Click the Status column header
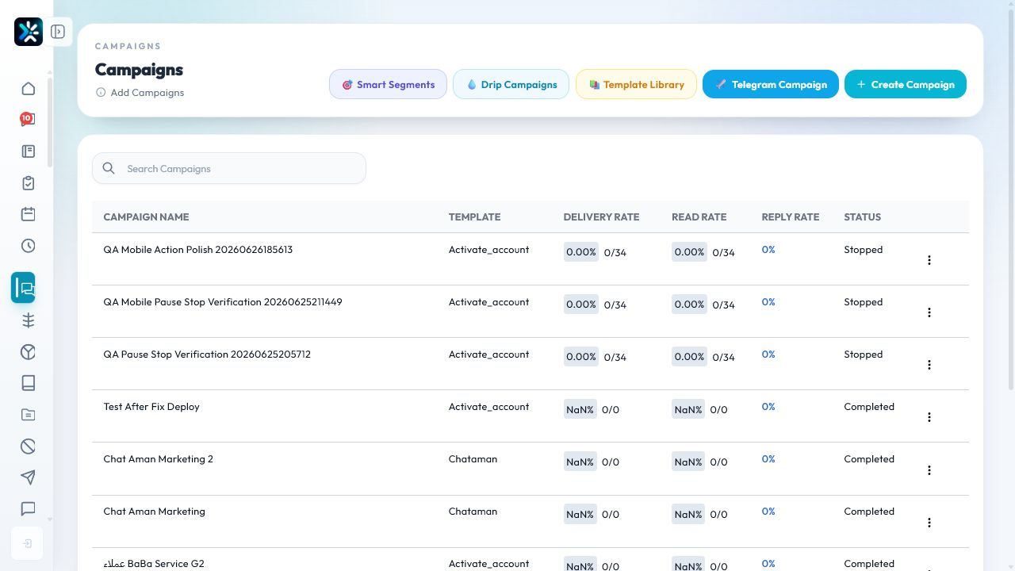This screenshot has width=1015, height=571. pyautogui.click(x=862, y=217)
